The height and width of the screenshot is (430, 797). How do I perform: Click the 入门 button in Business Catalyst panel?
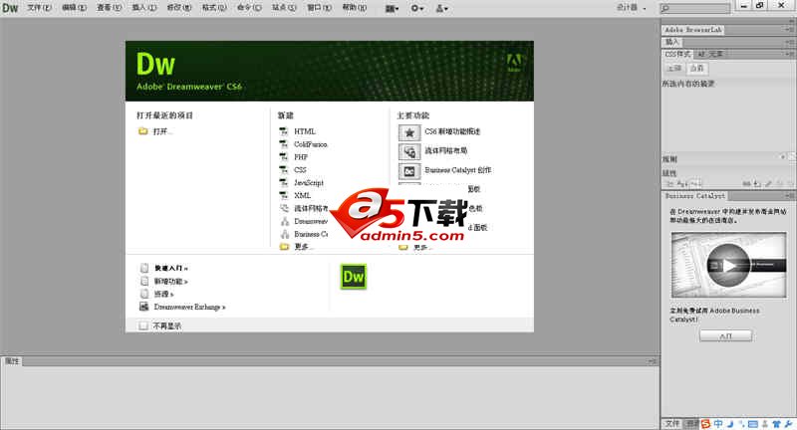725,336
